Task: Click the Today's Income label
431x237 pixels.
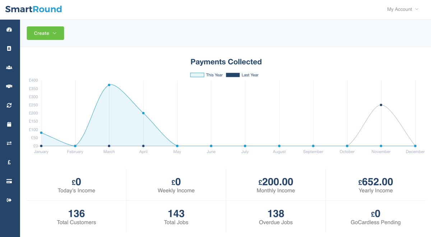Action: 77,191
